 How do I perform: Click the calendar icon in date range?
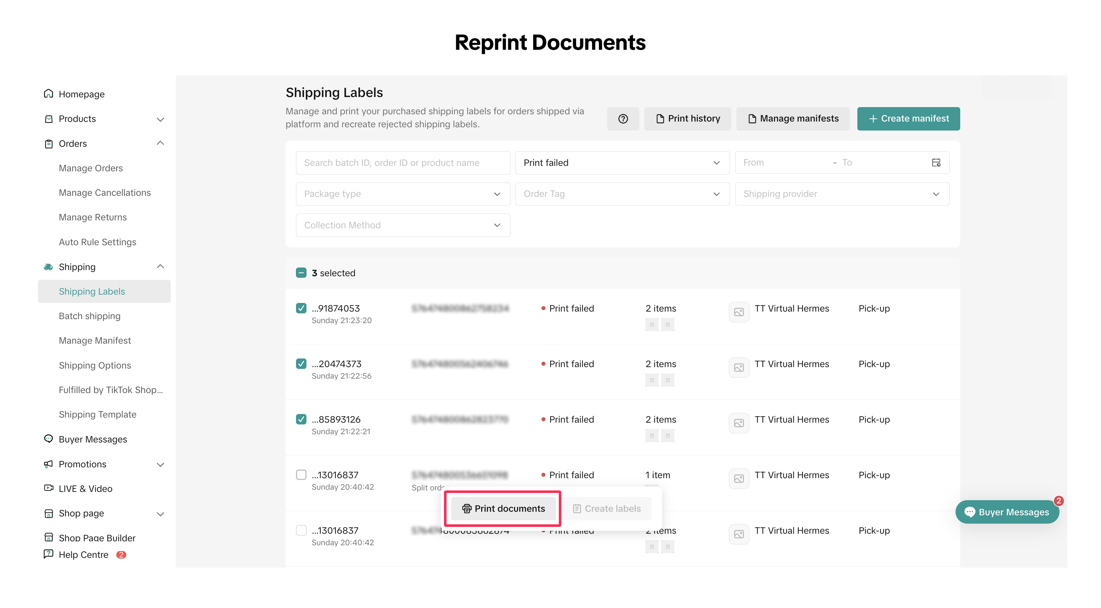[936, 163]
